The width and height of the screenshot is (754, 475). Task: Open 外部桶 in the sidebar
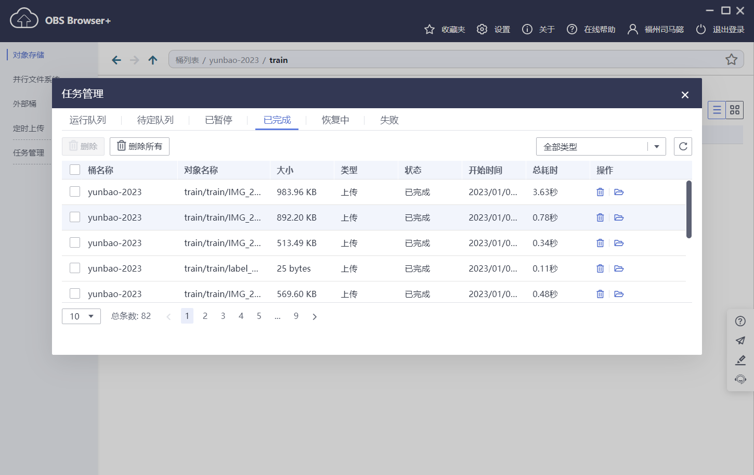25,104
